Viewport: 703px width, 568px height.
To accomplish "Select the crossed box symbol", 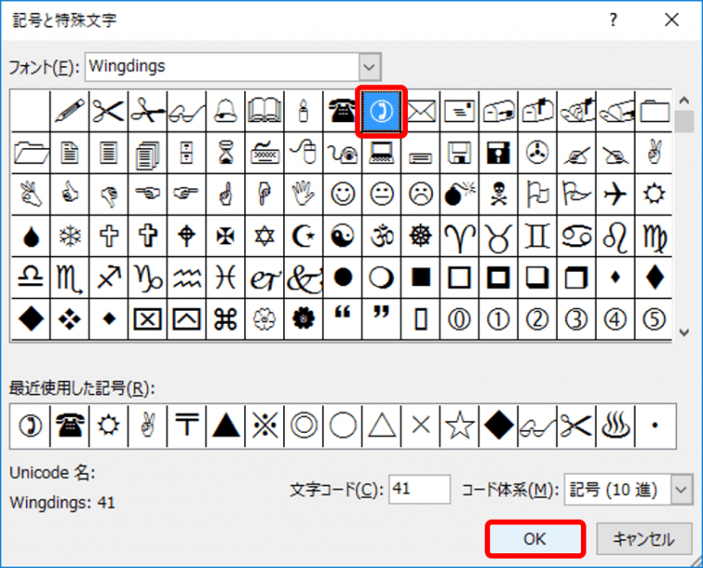I will point(147,319).
